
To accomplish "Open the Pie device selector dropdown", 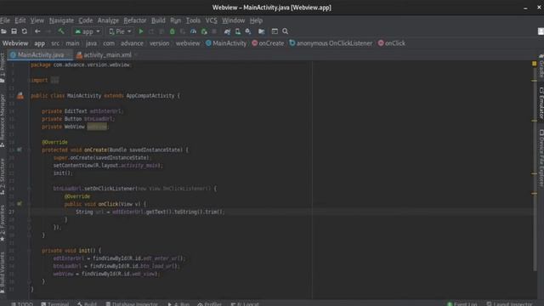I will coord(120,31).
